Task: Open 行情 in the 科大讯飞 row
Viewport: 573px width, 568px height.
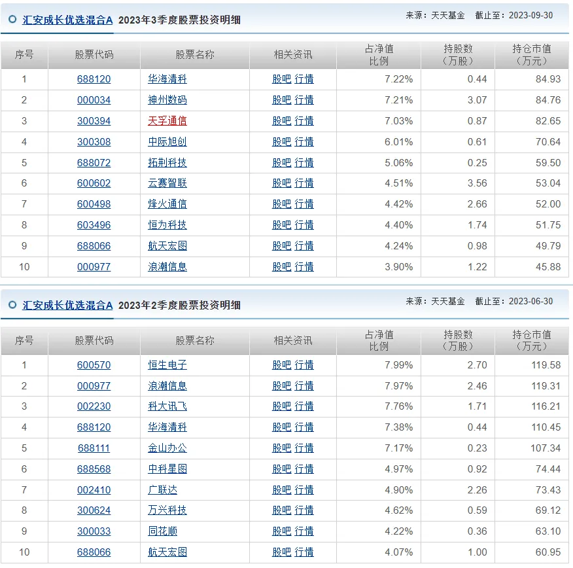Action: (304, 406)
